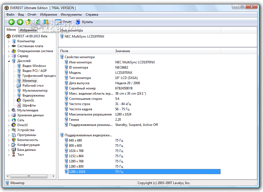Click the Хранение данных drive icon
Image resolution: width=263 pixels, height=192 pixels.
click(x=13, y=115)
